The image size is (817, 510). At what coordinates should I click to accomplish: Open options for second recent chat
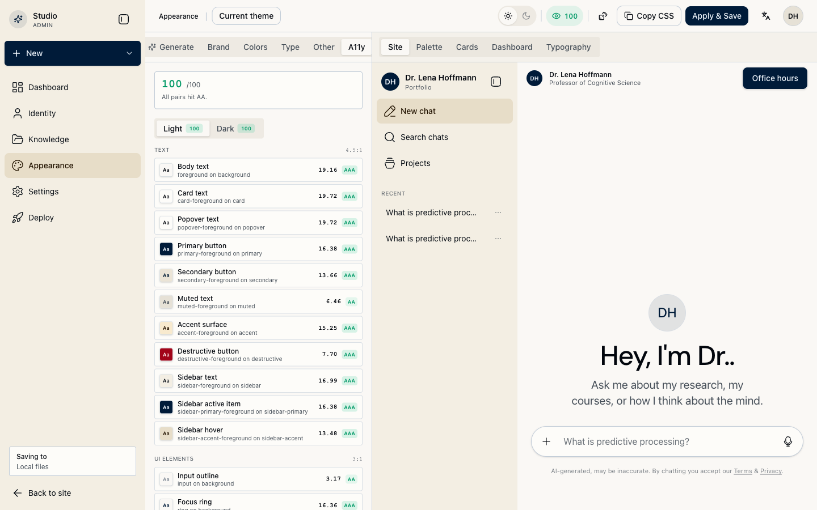click(498, 239)
